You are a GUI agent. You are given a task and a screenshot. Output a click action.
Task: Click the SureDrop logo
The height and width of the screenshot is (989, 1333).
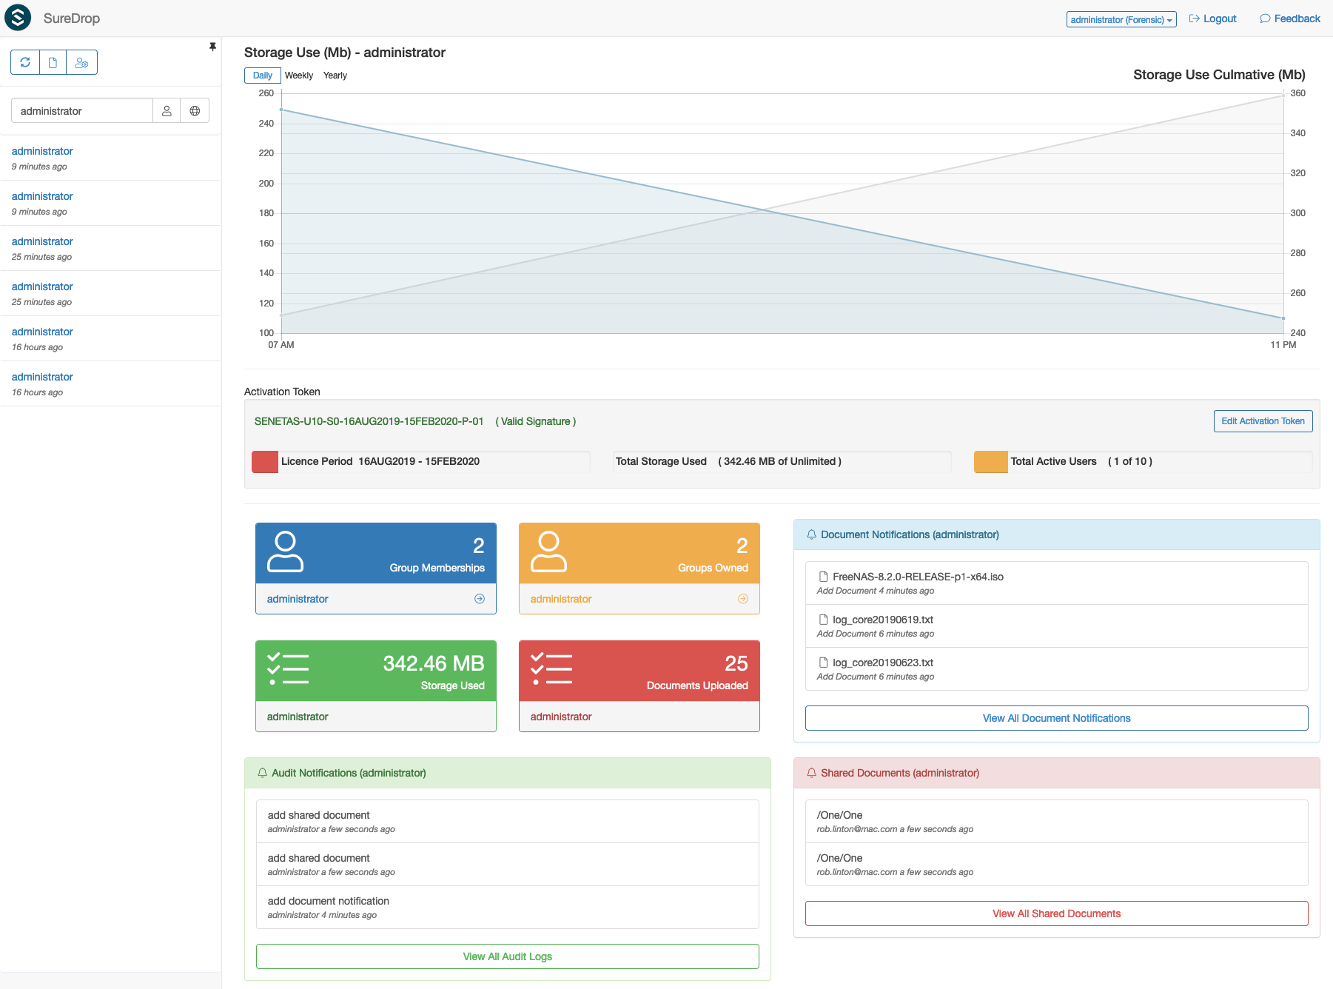(18, 18)
